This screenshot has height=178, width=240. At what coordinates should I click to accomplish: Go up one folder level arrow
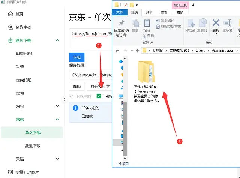(138, 51)
